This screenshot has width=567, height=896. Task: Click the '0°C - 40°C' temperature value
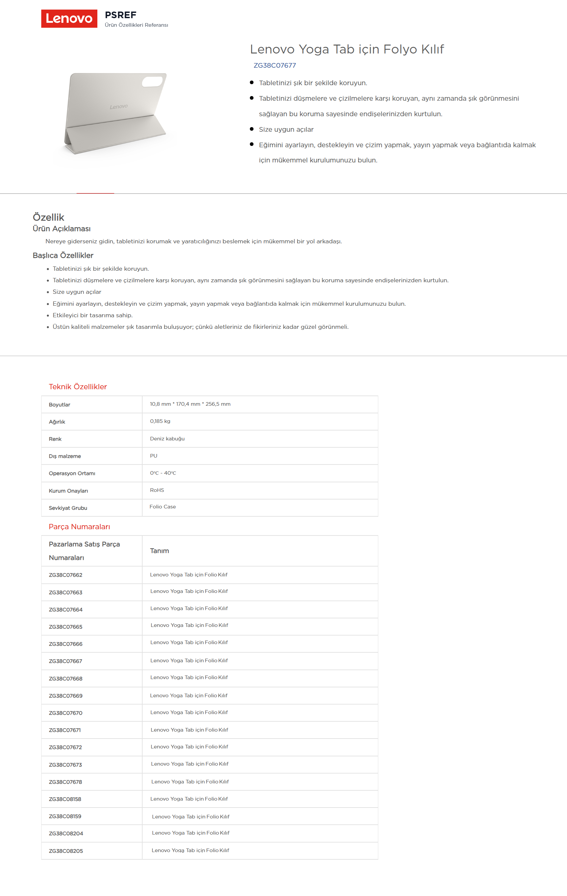163,473
